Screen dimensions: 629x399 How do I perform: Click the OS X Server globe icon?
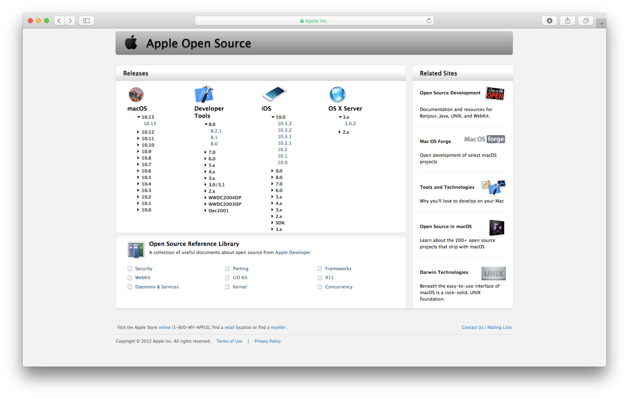(x=338, y=94)
